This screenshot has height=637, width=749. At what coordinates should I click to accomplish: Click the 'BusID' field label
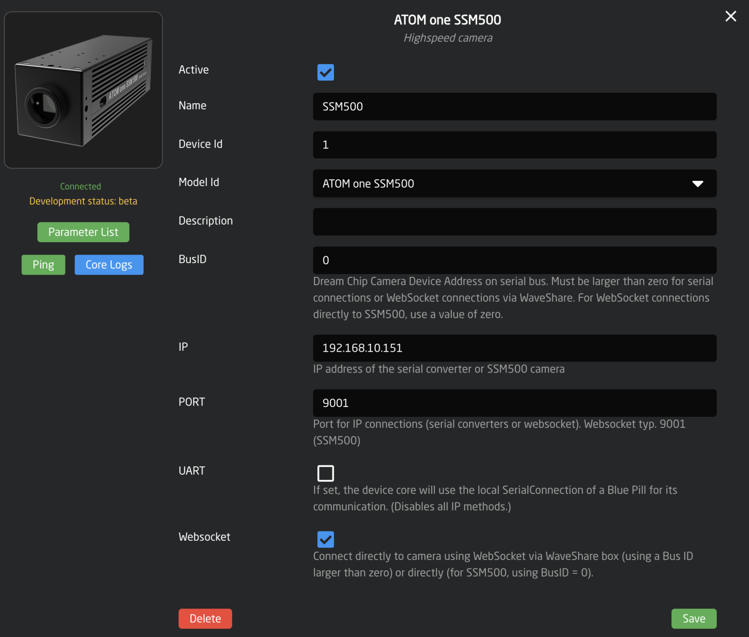pyautogui.click(x=193, y=259)
